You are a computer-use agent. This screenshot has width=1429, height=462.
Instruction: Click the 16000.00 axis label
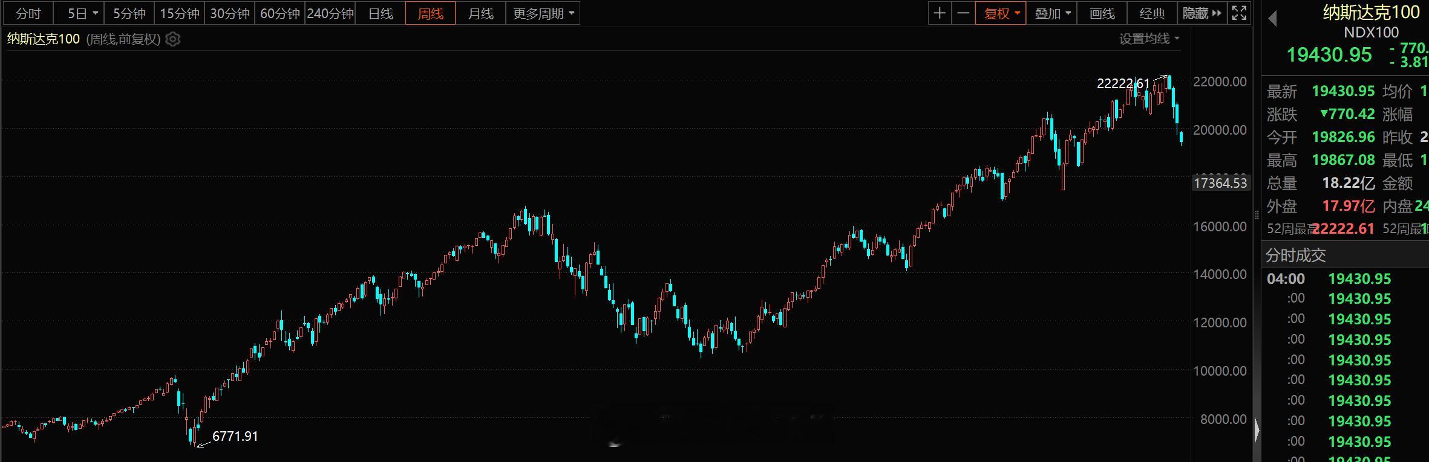(x=1220, y=226)
